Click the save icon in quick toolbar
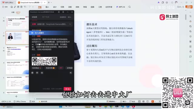194x109 pixels. click(x=12, y=7)
